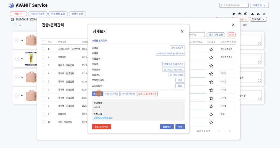Click the AVANIT Service bird logo
This screenshot has height=148, width=280.
pos(11,5)
